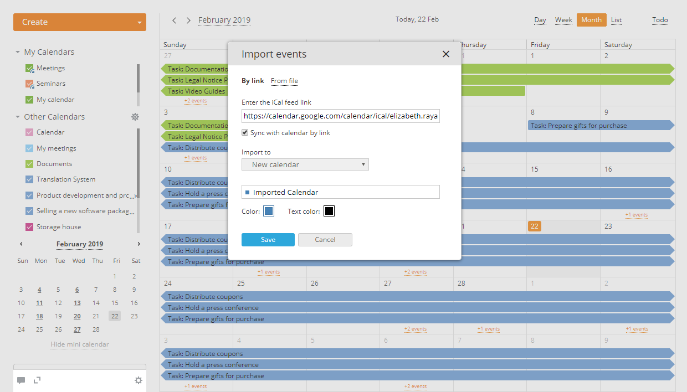Open the Import to New calendar dropdown
Screen dimensions: 687x392
pyautogui.click(x=305, y=164)
